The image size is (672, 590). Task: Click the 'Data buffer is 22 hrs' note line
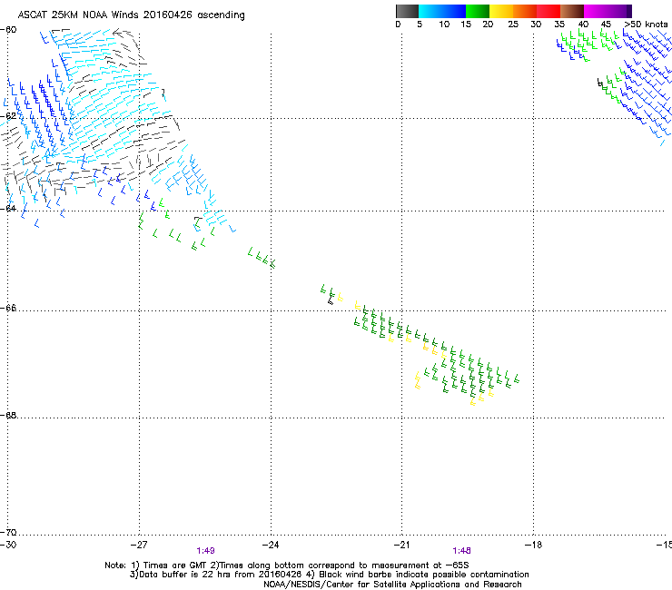[329, 575]
